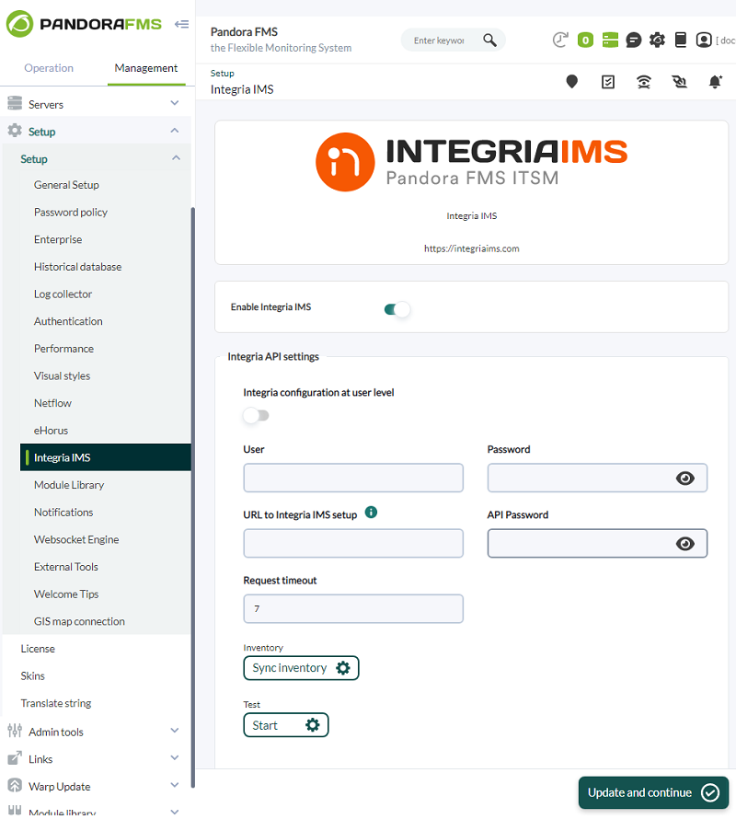
Task: Click the URL to Integria IMS setup field
Action: click(x=353, y=543)
